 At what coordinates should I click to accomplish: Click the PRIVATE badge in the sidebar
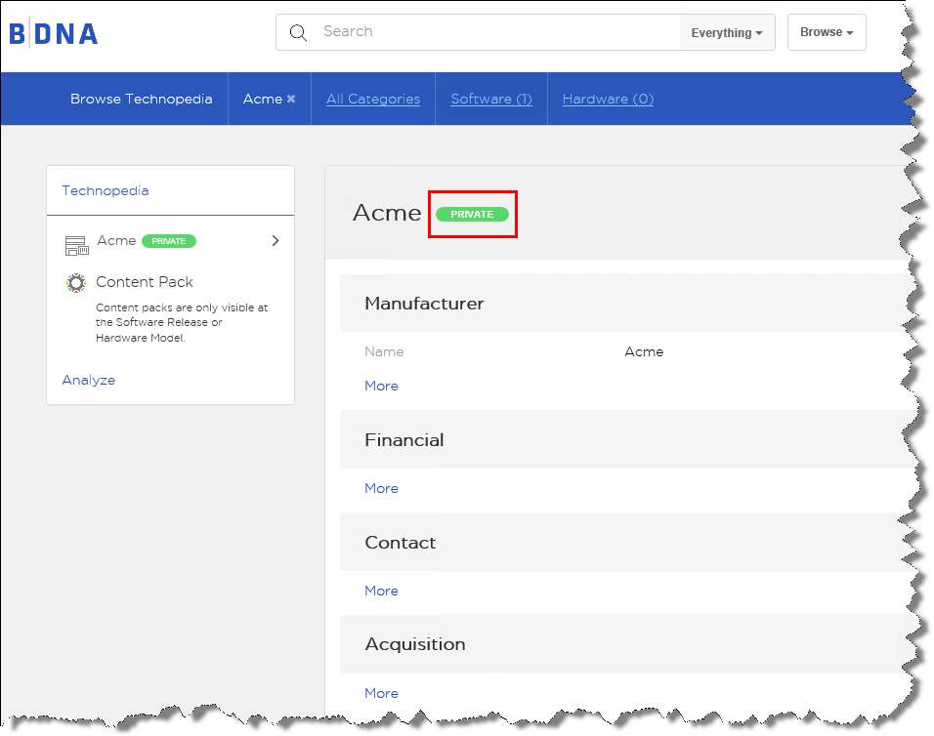coord(169,241)
